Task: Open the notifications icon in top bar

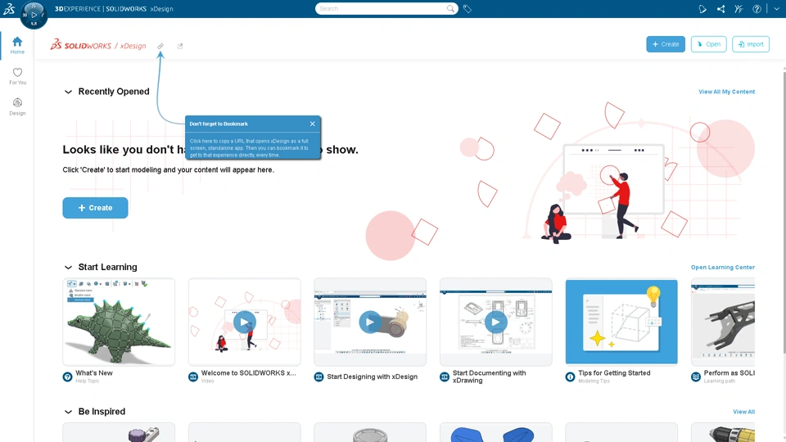Action: point(702,8)
